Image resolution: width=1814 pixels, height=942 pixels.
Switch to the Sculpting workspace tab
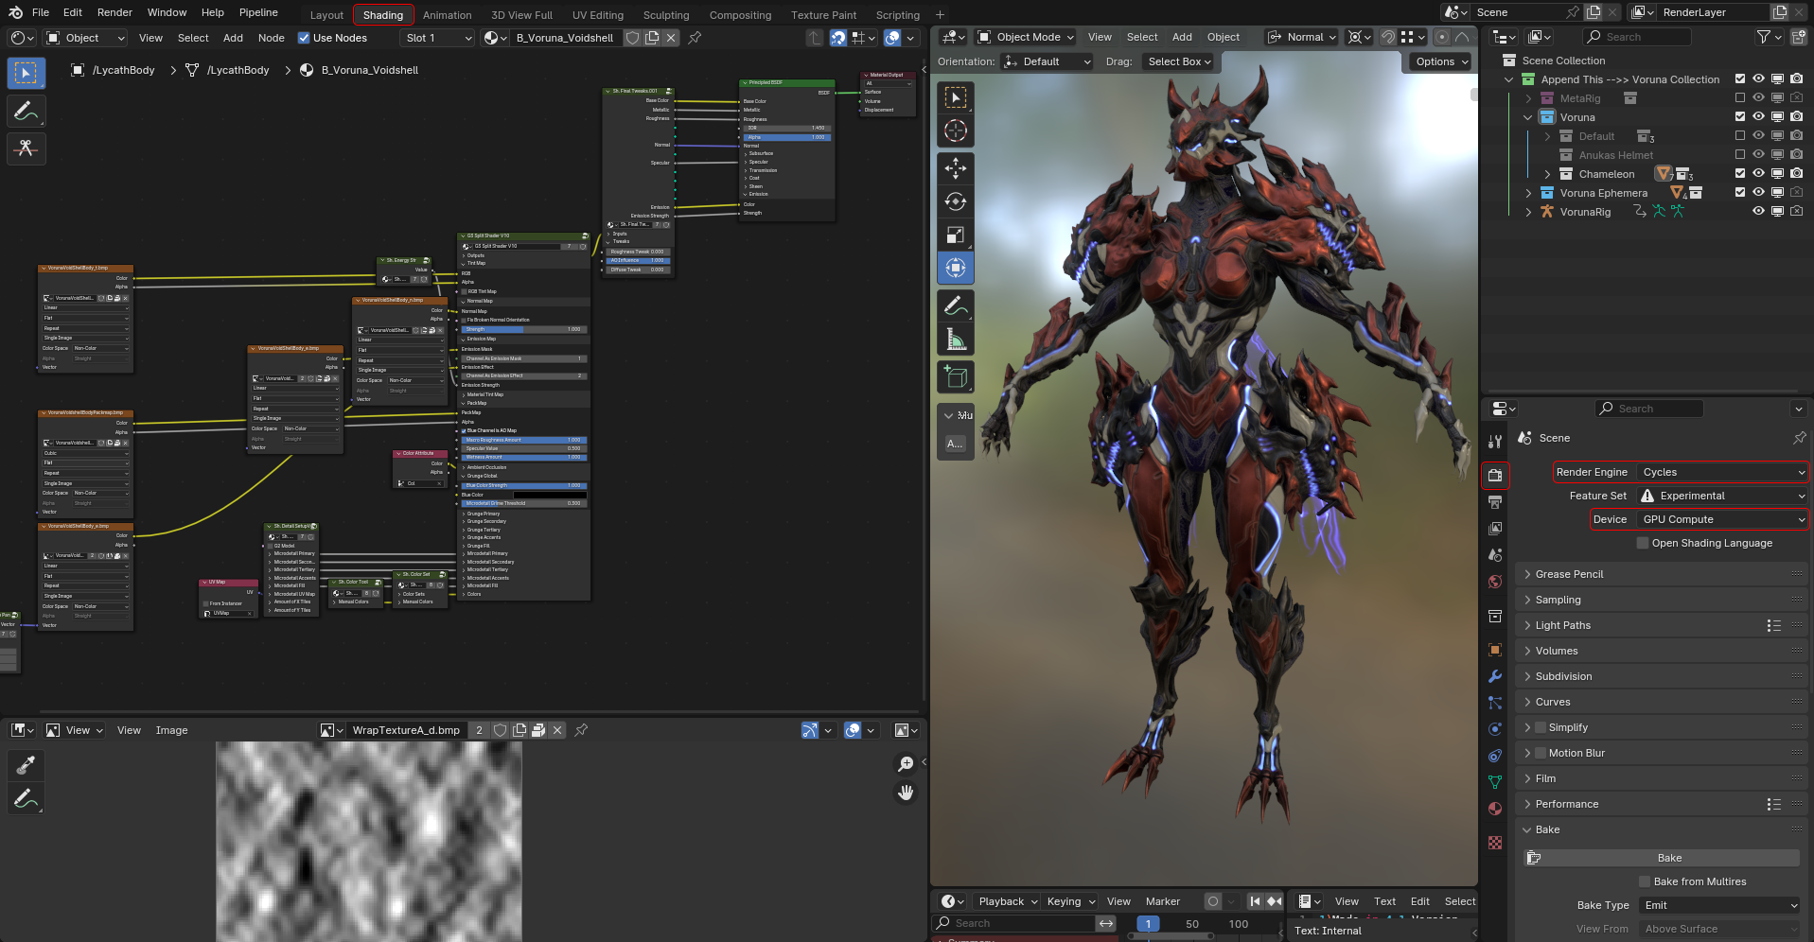pyautogui.click(x=666, y=15)
